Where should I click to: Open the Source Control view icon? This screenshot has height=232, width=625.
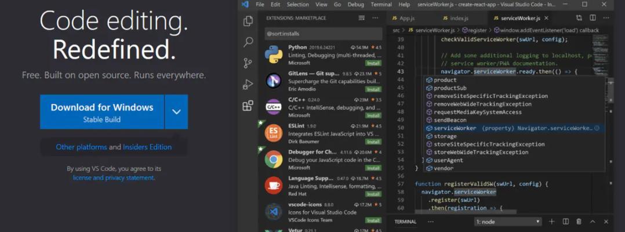pos(248,63)
